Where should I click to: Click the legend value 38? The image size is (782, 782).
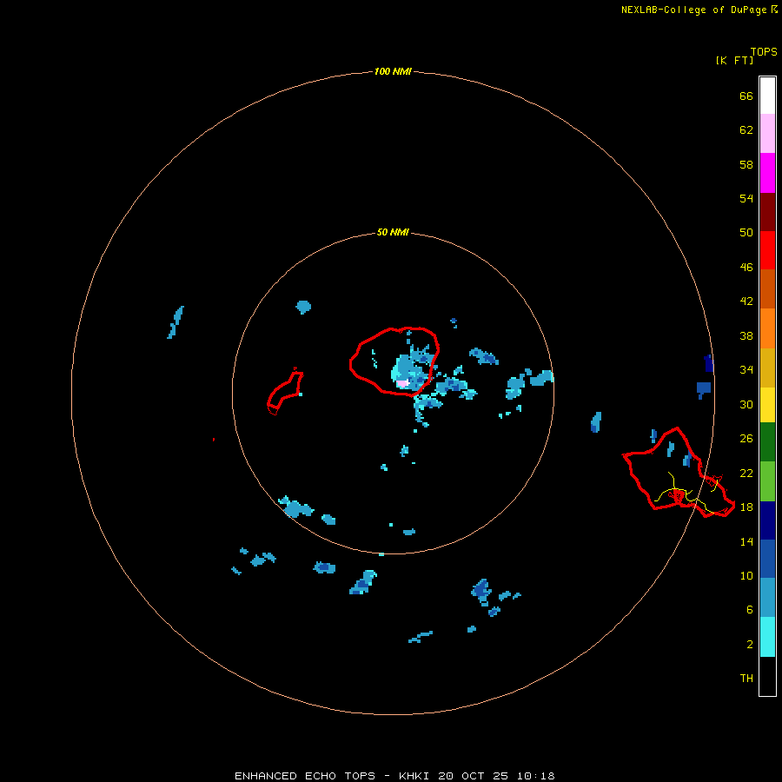point(746,335)
